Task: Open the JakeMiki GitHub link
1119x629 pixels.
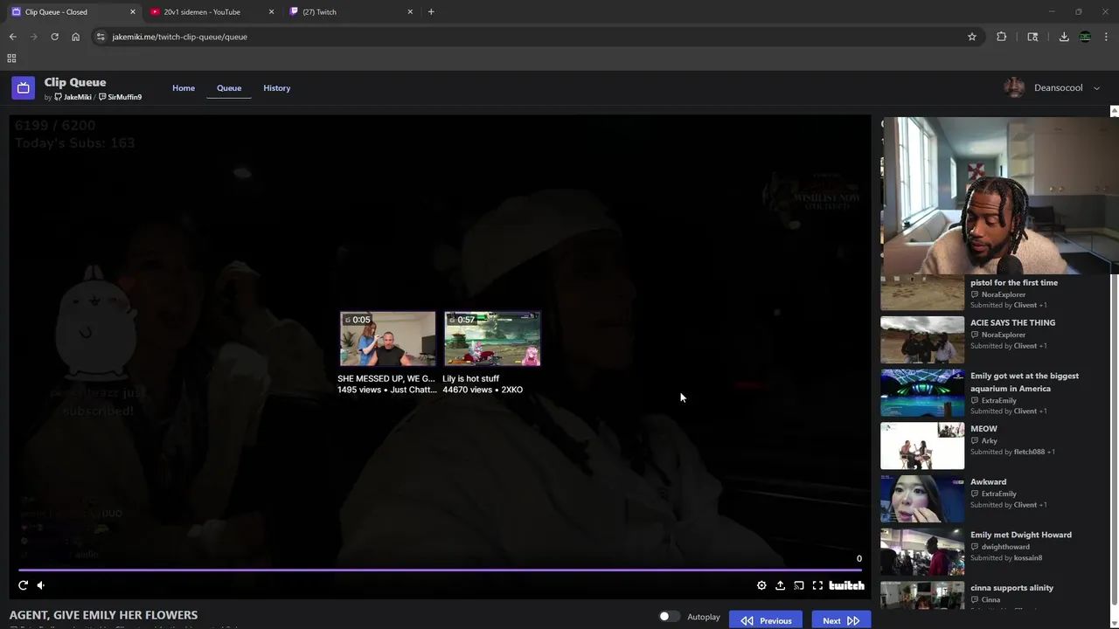Action: pyautogui.click(x=73, y=97)
